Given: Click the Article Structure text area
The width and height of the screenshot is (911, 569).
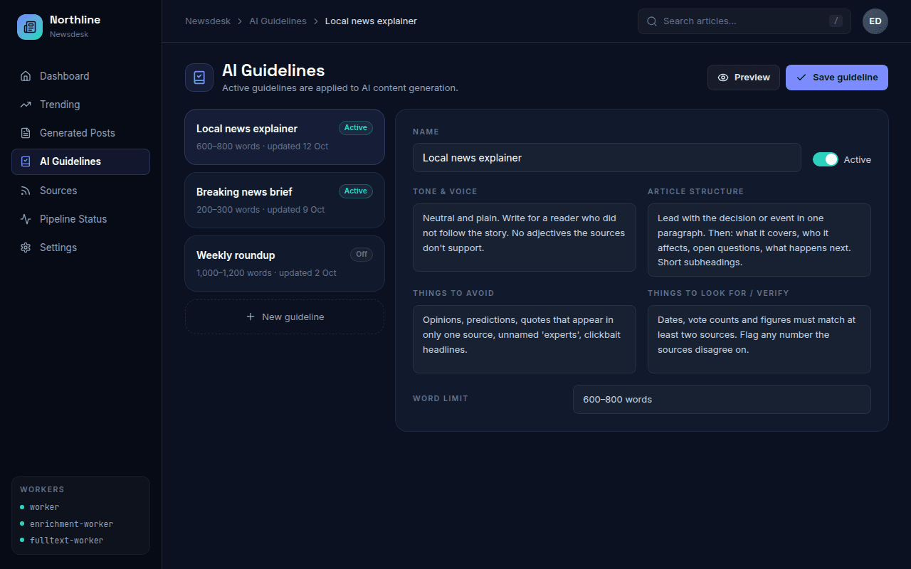Looking at the screenshot, I should 759,240.
